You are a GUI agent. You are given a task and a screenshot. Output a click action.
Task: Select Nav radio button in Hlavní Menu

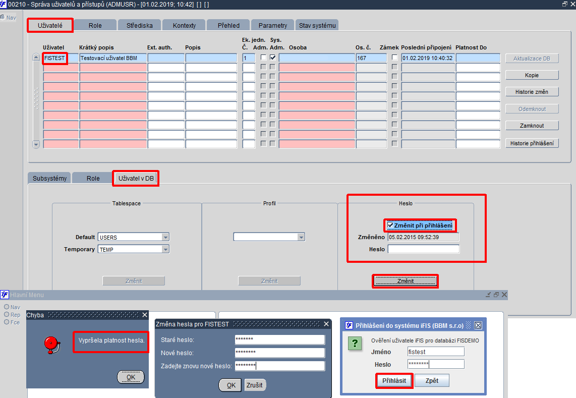(7, 307)
